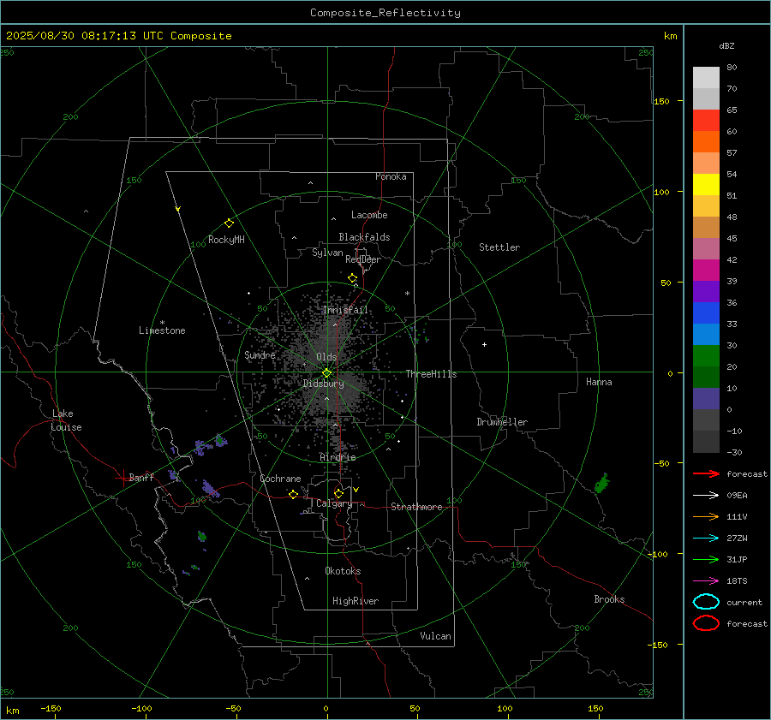The image size is (771, 720).
Task: Click the Lacombe city label
Action: click(369, 215)
